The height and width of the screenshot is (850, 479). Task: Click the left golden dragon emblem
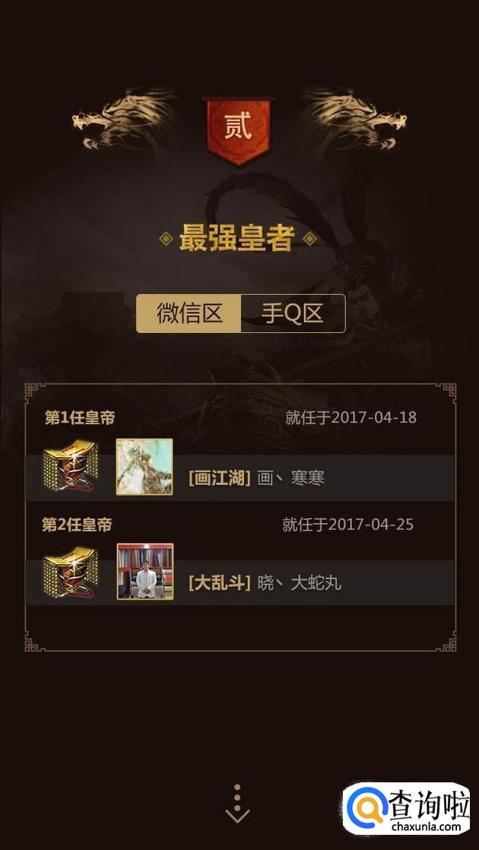tap(123, 119)
